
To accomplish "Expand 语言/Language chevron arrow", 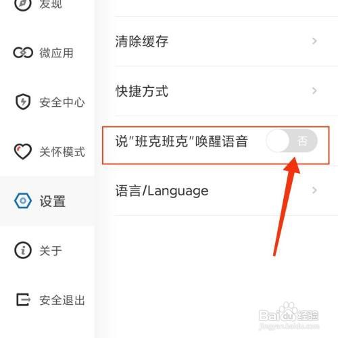I will 314,190.
